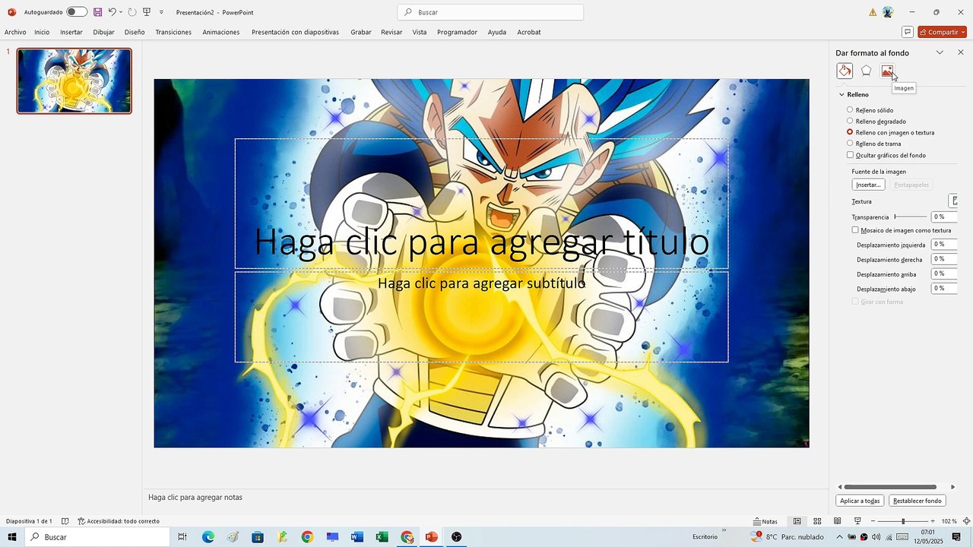Switch to the Transiciones tab
The width and height of the screenshot is (973, 547).
(173, 32)
